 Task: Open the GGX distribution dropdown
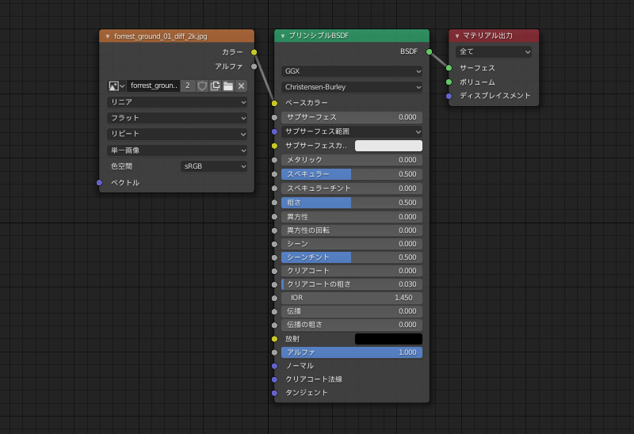tap(352, 70)
